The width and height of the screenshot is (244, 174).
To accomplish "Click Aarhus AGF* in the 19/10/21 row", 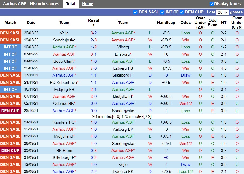I will (64, 129).
